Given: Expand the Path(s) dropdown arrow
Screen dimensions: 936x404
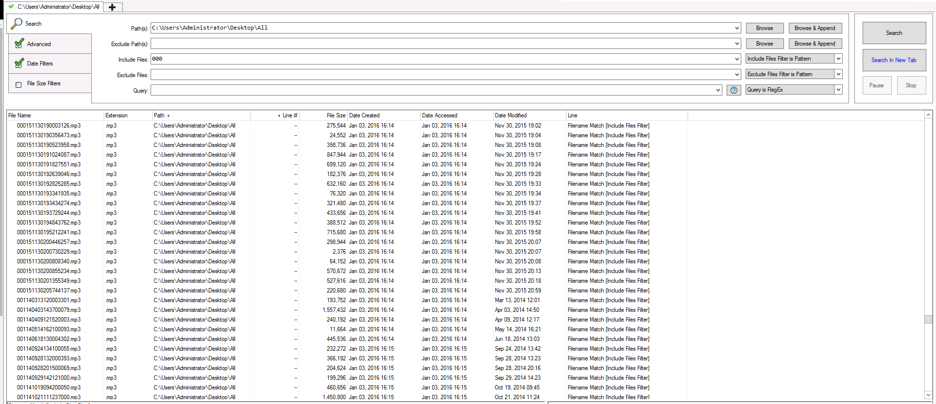Looking at the screenshot, I should tap(737, 28).
